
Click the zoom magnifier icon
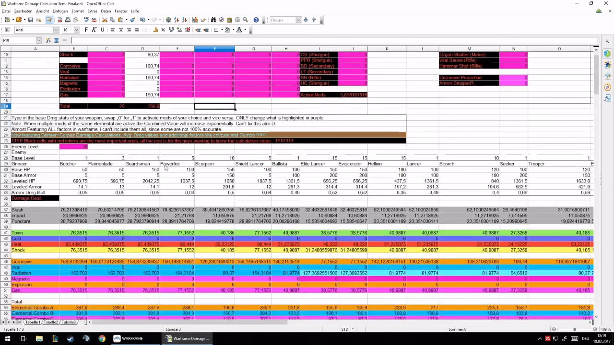[245, 20]
